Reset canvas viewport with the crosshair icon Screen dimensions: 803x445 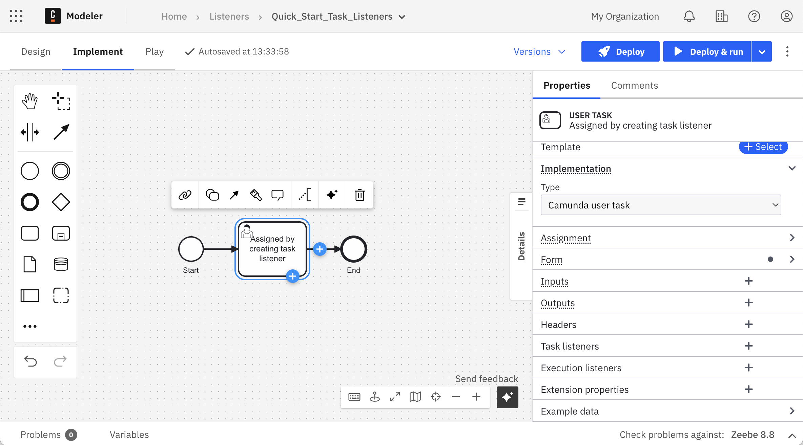tap(436, 397)
